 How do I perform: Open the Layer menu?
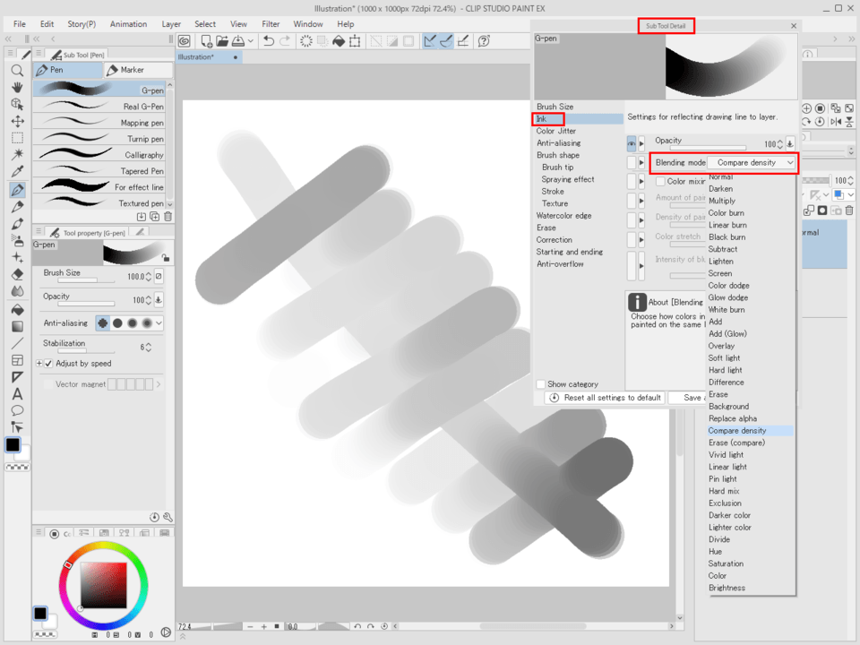coord(171,24)
